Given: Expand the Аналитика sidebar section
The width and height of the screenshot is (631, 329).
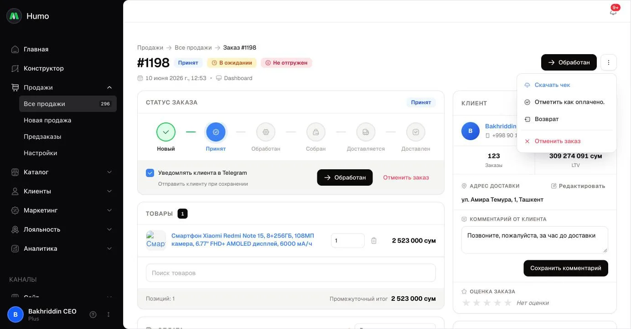Looking at the screenshot, I should pos(109,248).
